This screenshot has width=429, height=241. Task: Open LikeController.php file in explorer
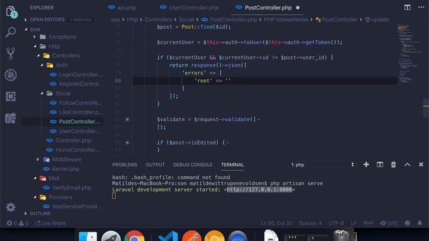point(76,112)
